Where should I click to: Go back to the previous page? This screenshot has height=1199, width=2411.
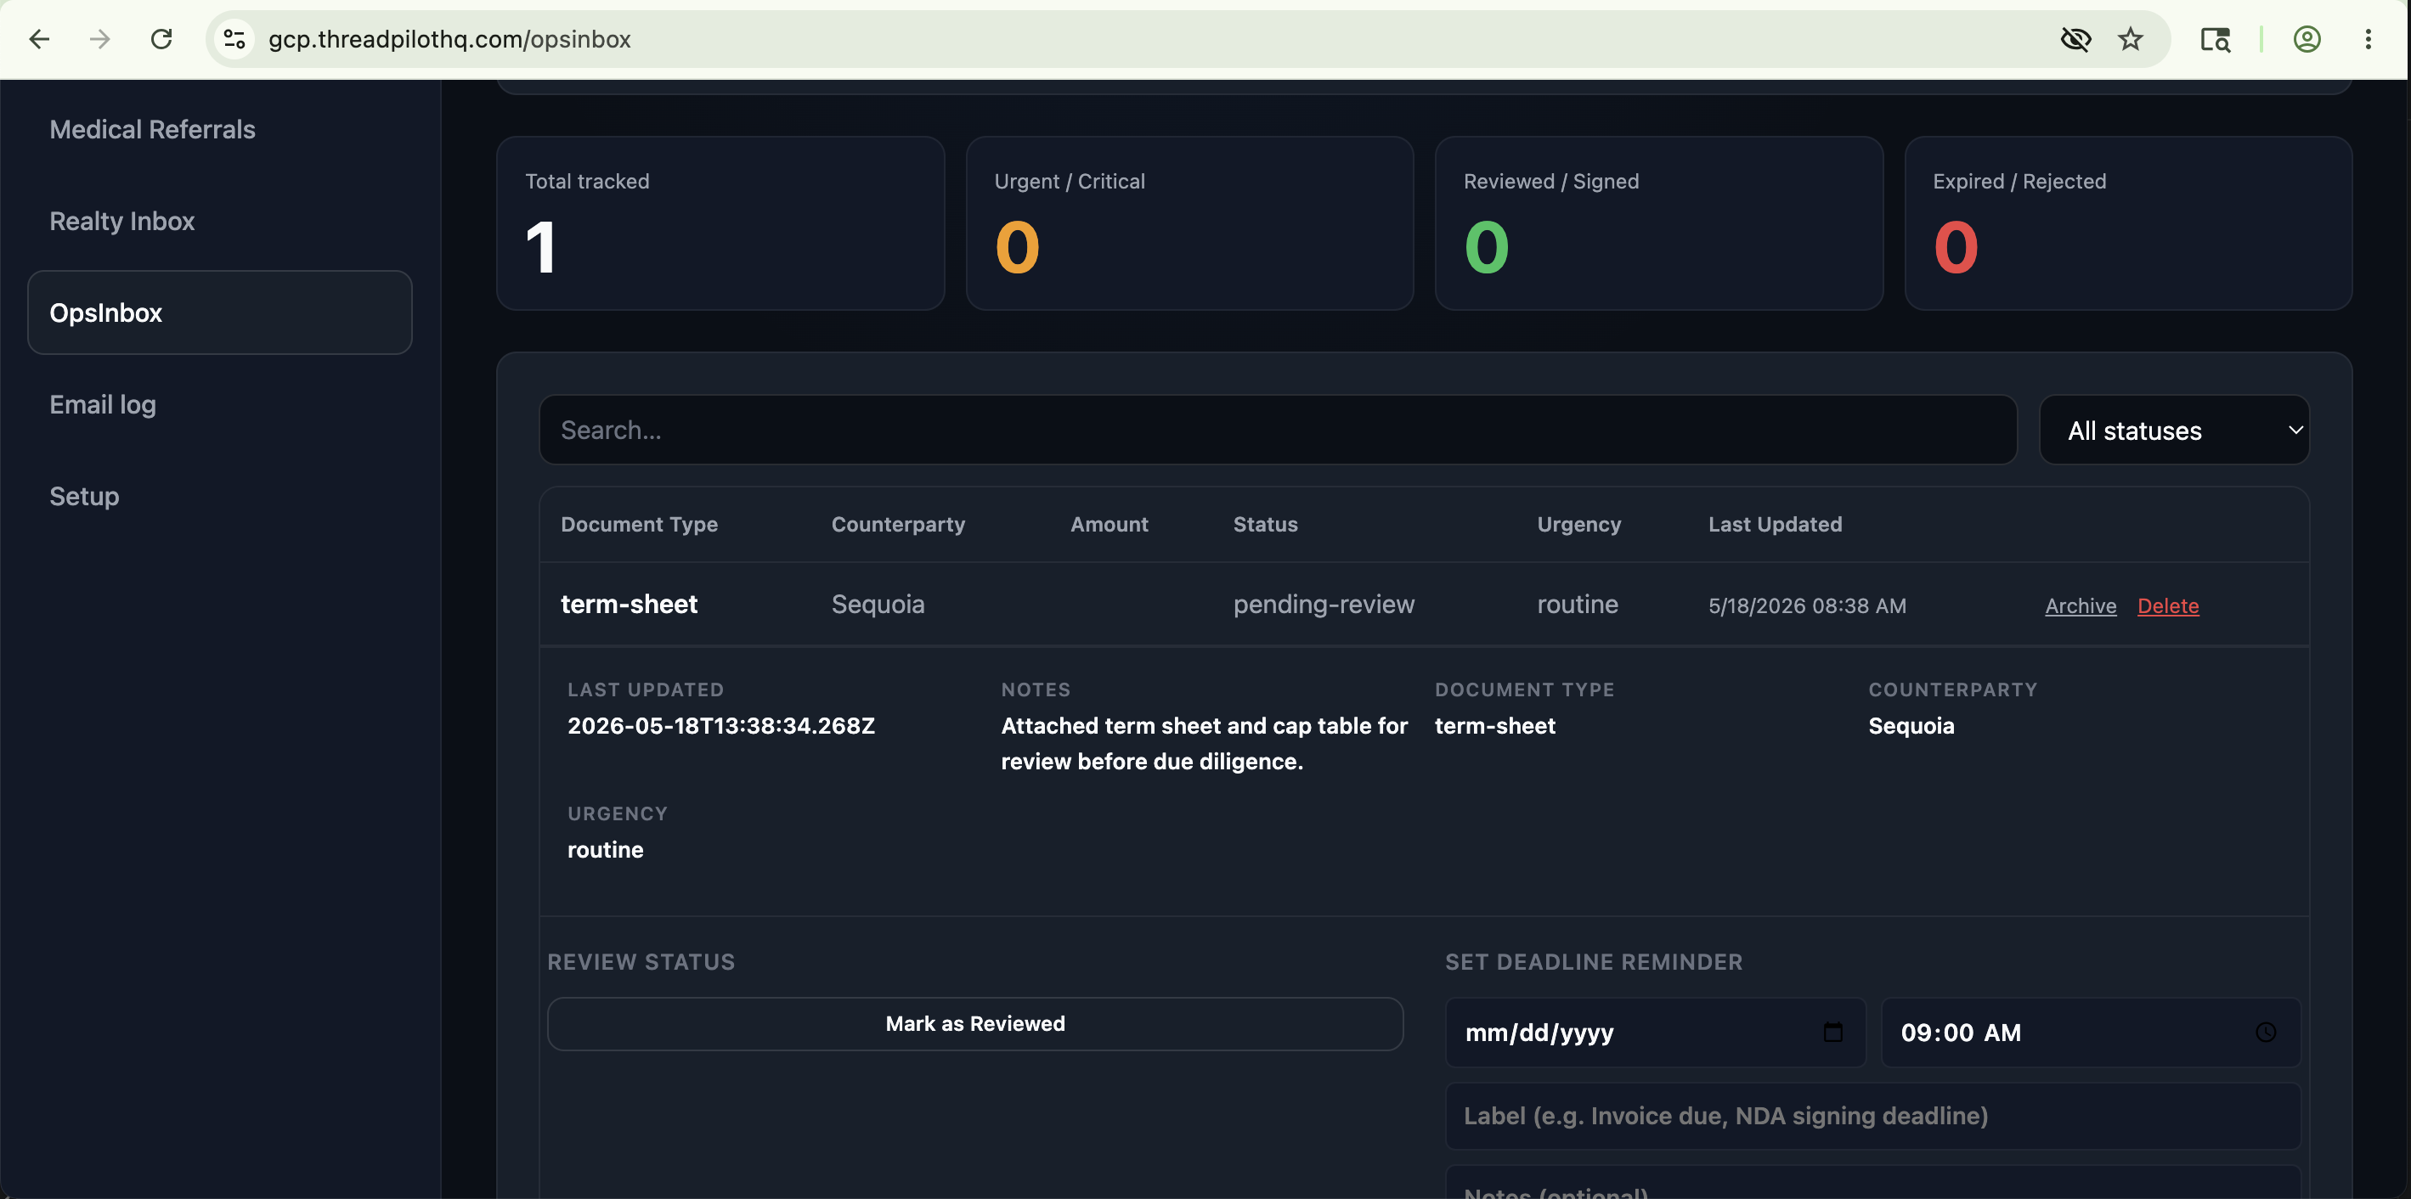(39, 39)
